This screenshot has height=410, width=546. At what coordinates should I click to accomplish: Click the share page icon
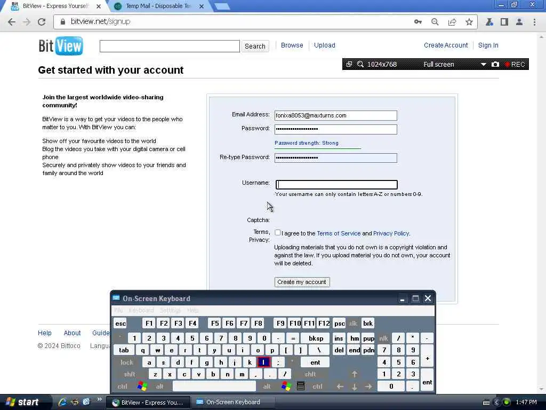(x=452, y=21)
